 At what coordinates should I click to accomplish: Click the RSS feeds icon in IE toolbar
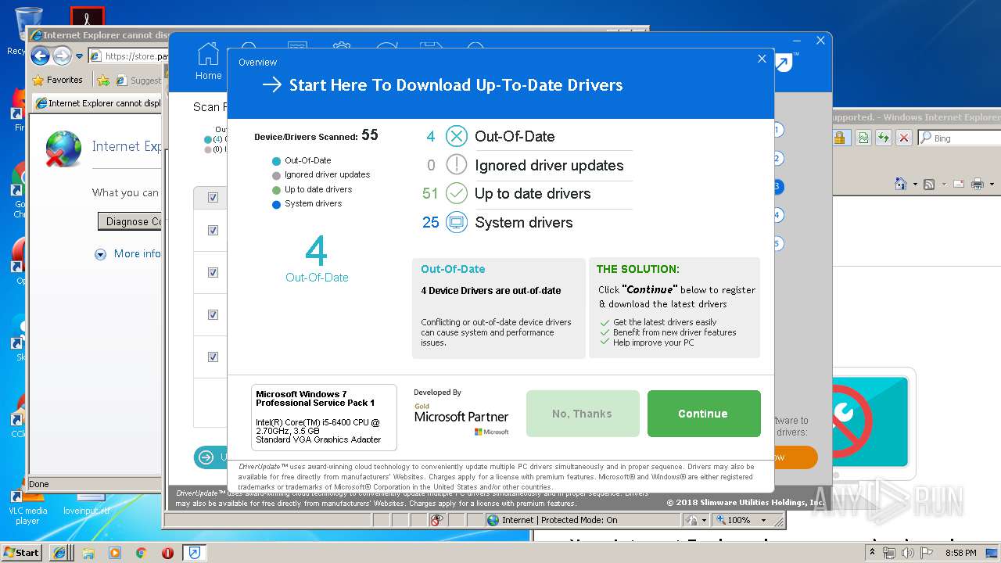click(x=929, y=185)
